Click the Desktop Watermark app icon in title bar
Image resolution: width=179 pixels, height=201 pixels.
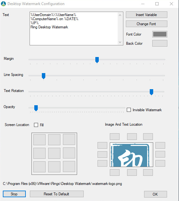click(3, 4)
